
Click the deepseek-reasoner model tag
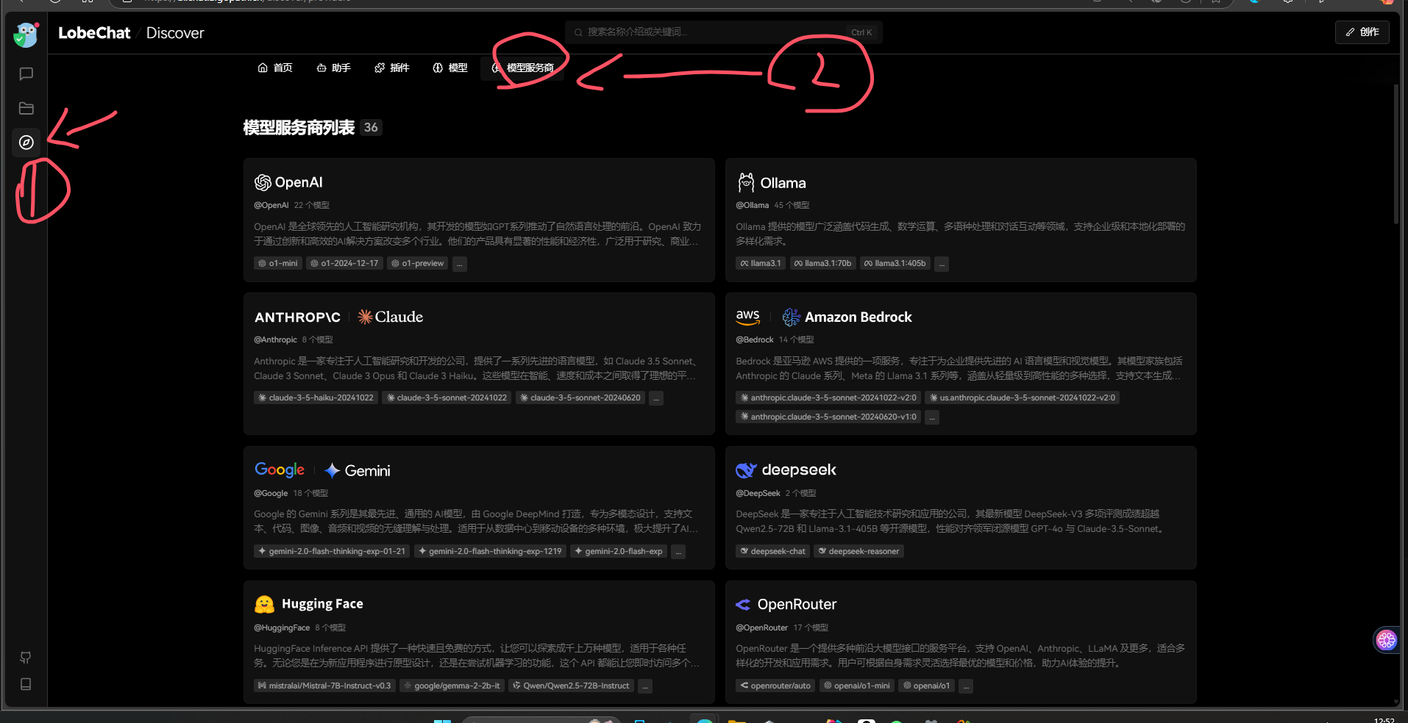pyautogui.click(x=858, y=551)
